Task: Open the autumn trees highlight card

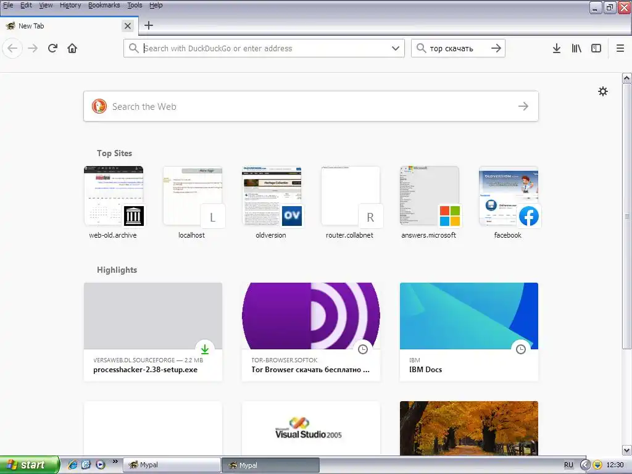Action: tap(469, 428)
